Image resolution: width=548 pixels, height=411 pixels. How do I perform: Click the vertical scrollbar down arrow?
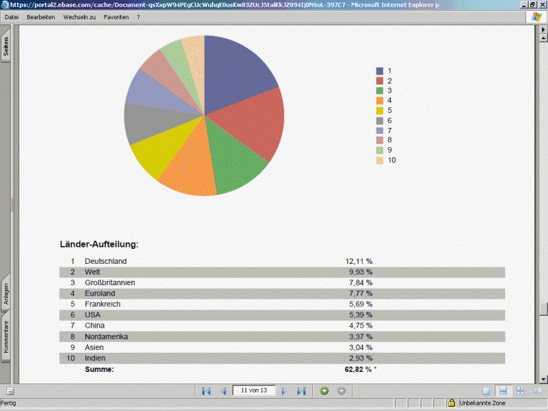tap(543, 379)
